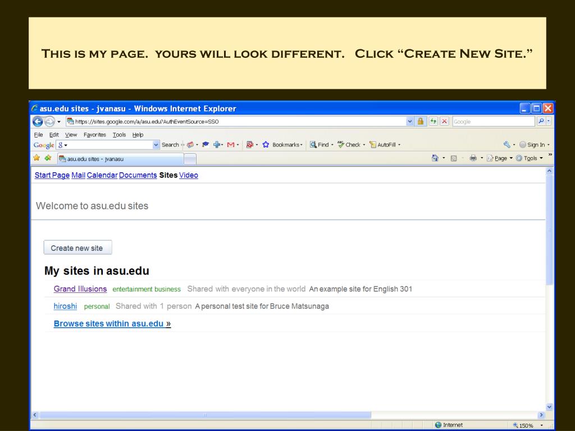Click the horizontal scrollbar left arrow
This screenshot has width=575, height=431.
coord(35,415)
